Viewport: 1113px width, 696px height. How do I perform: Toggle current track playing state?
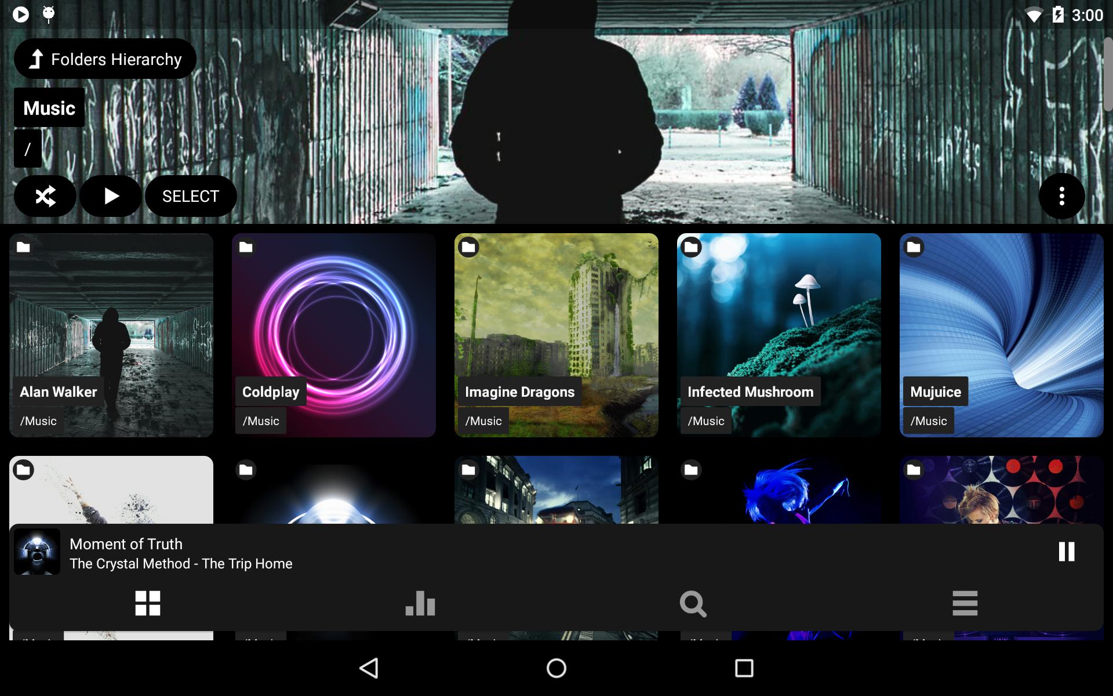(1065, 552)
